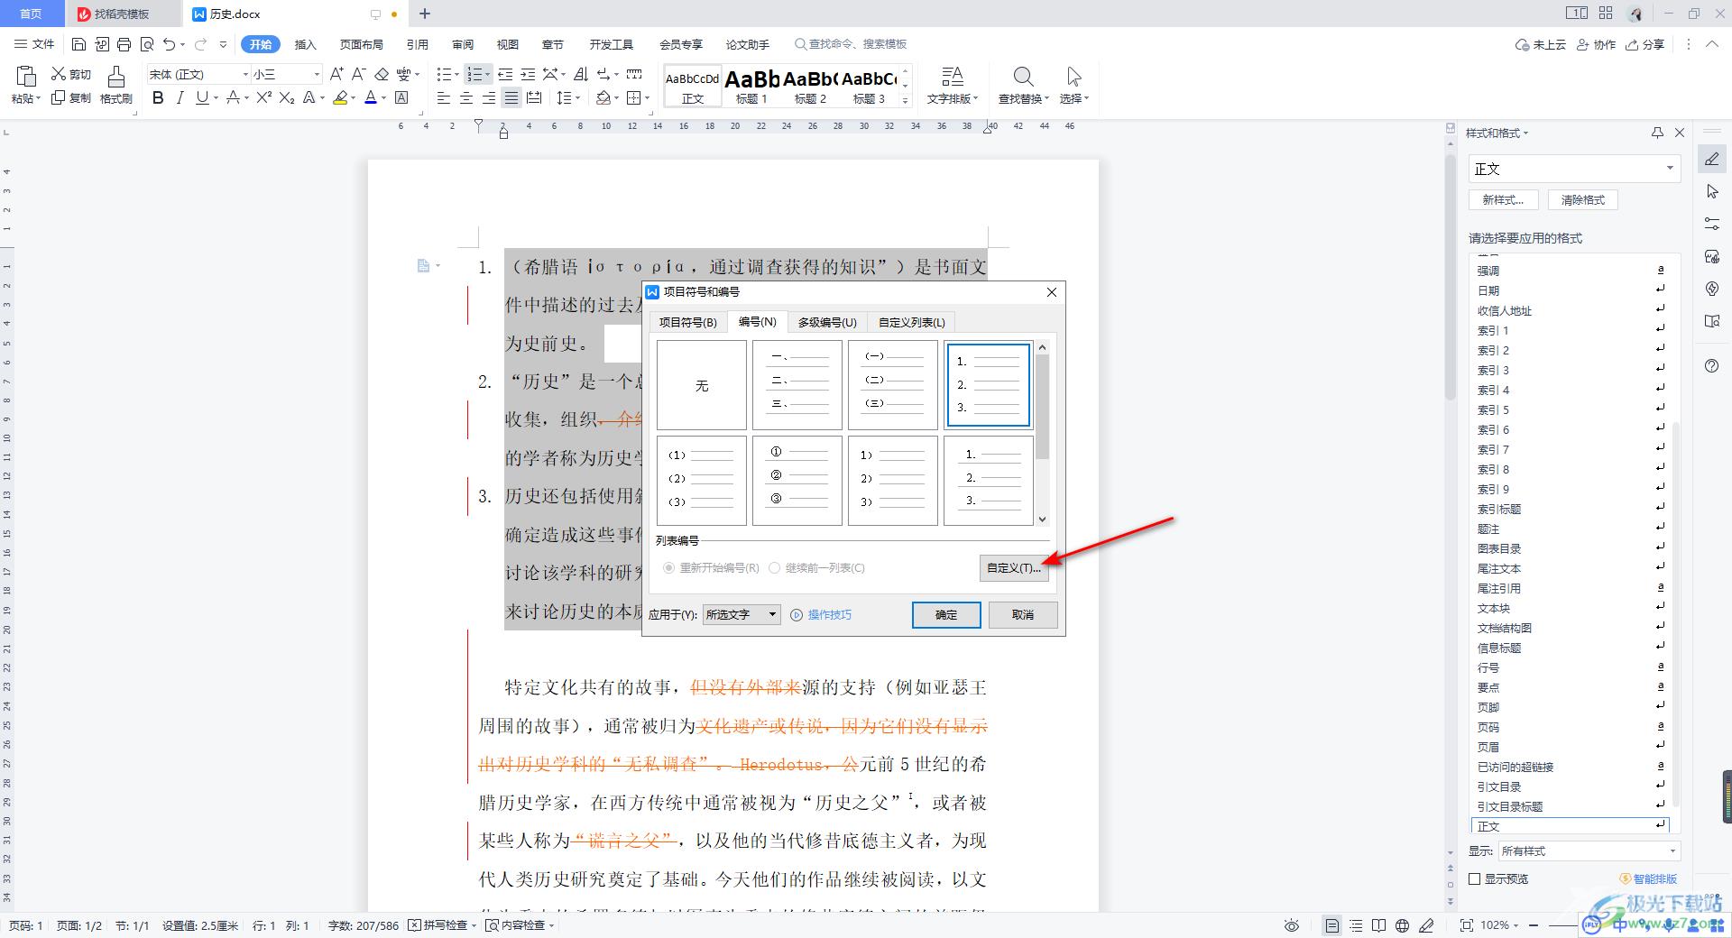Click the bulleted list icon
1732x938 pixels.
(x=443, y=74)
